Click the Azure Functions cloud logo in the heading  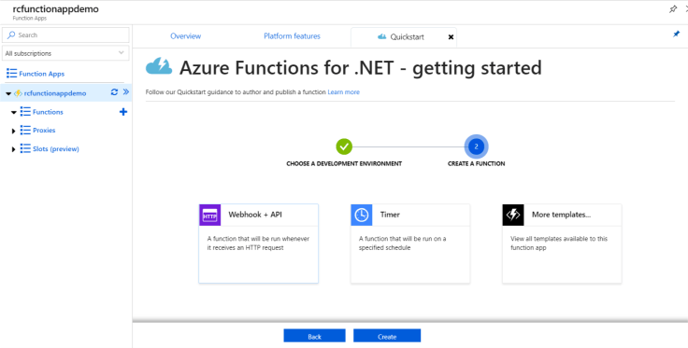(159, 67)
